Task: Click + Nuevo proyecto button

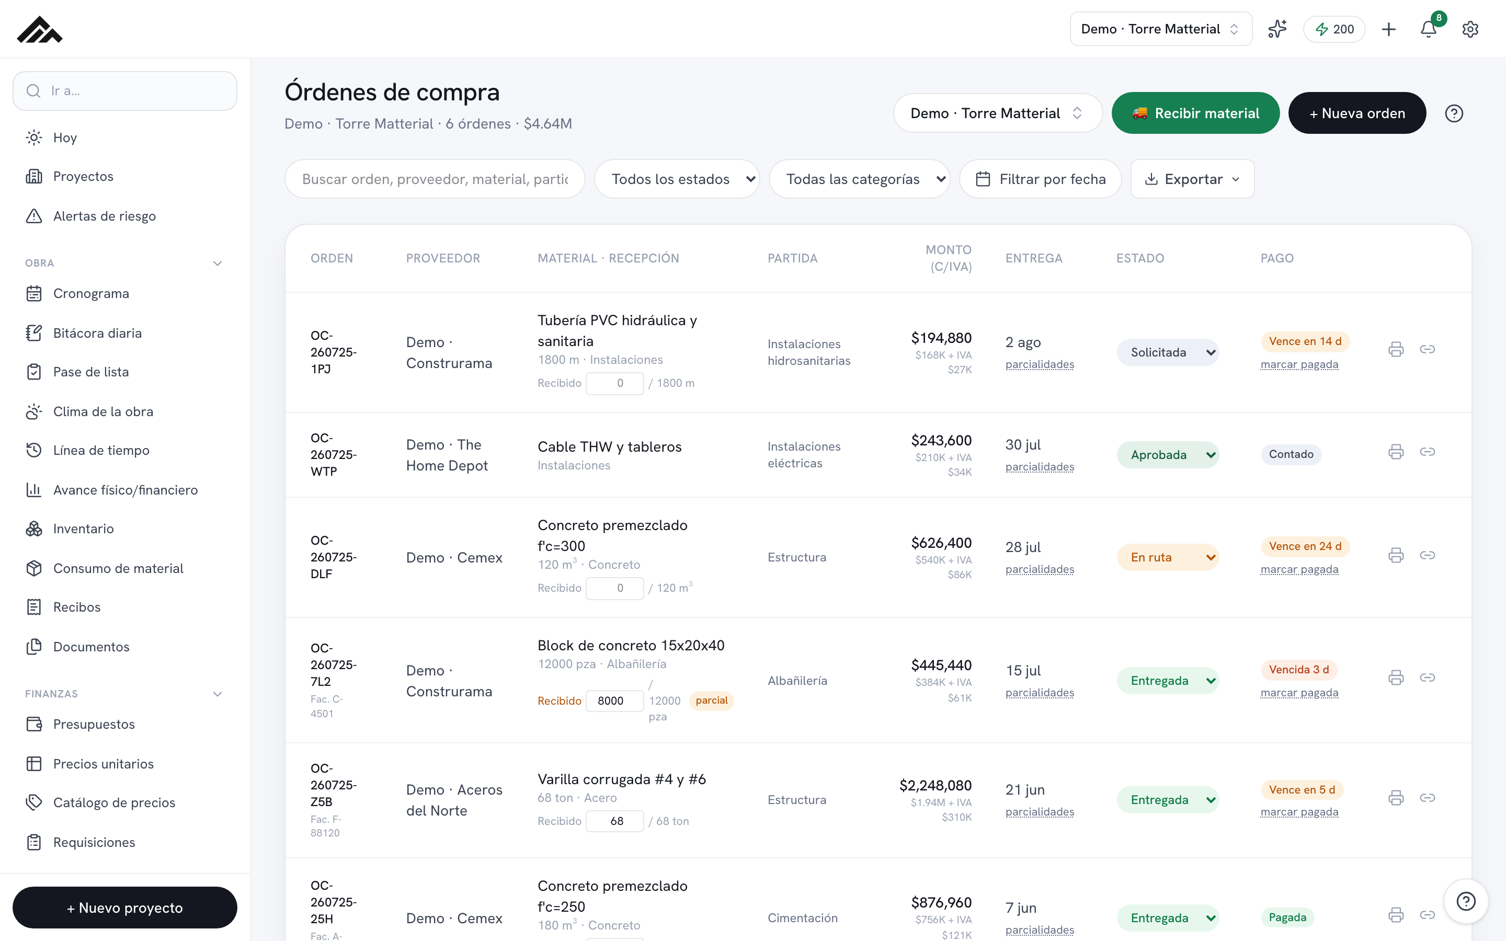Action: pyautogui.click(x=124, y=908)
